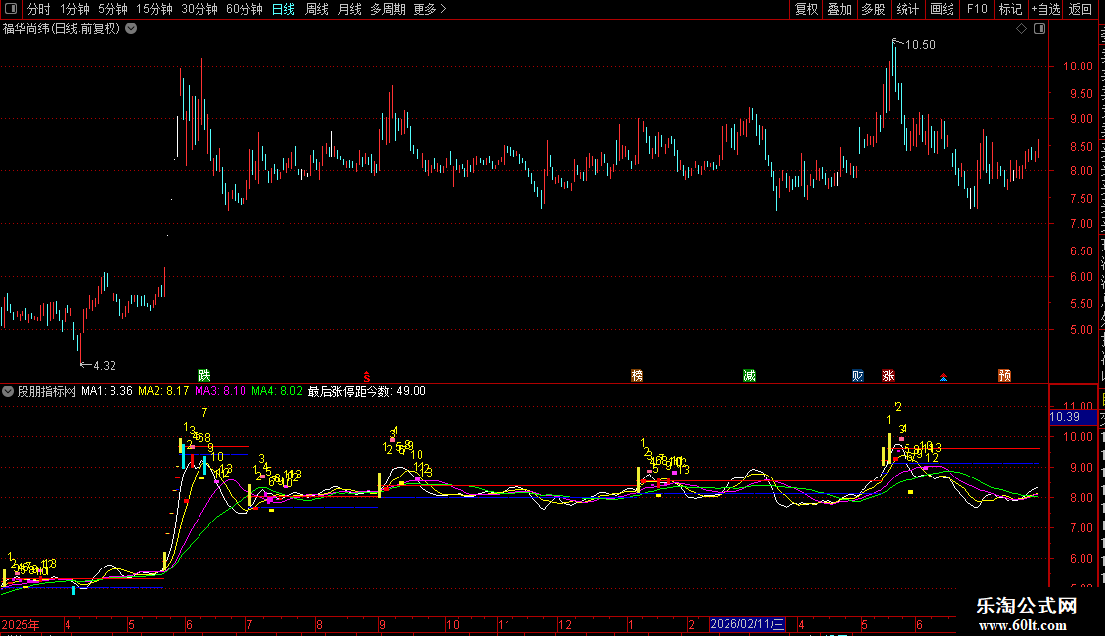Click the MA1: 8.36 value
The height and width of the screenshot is (636, 1105).
(108, 391)
